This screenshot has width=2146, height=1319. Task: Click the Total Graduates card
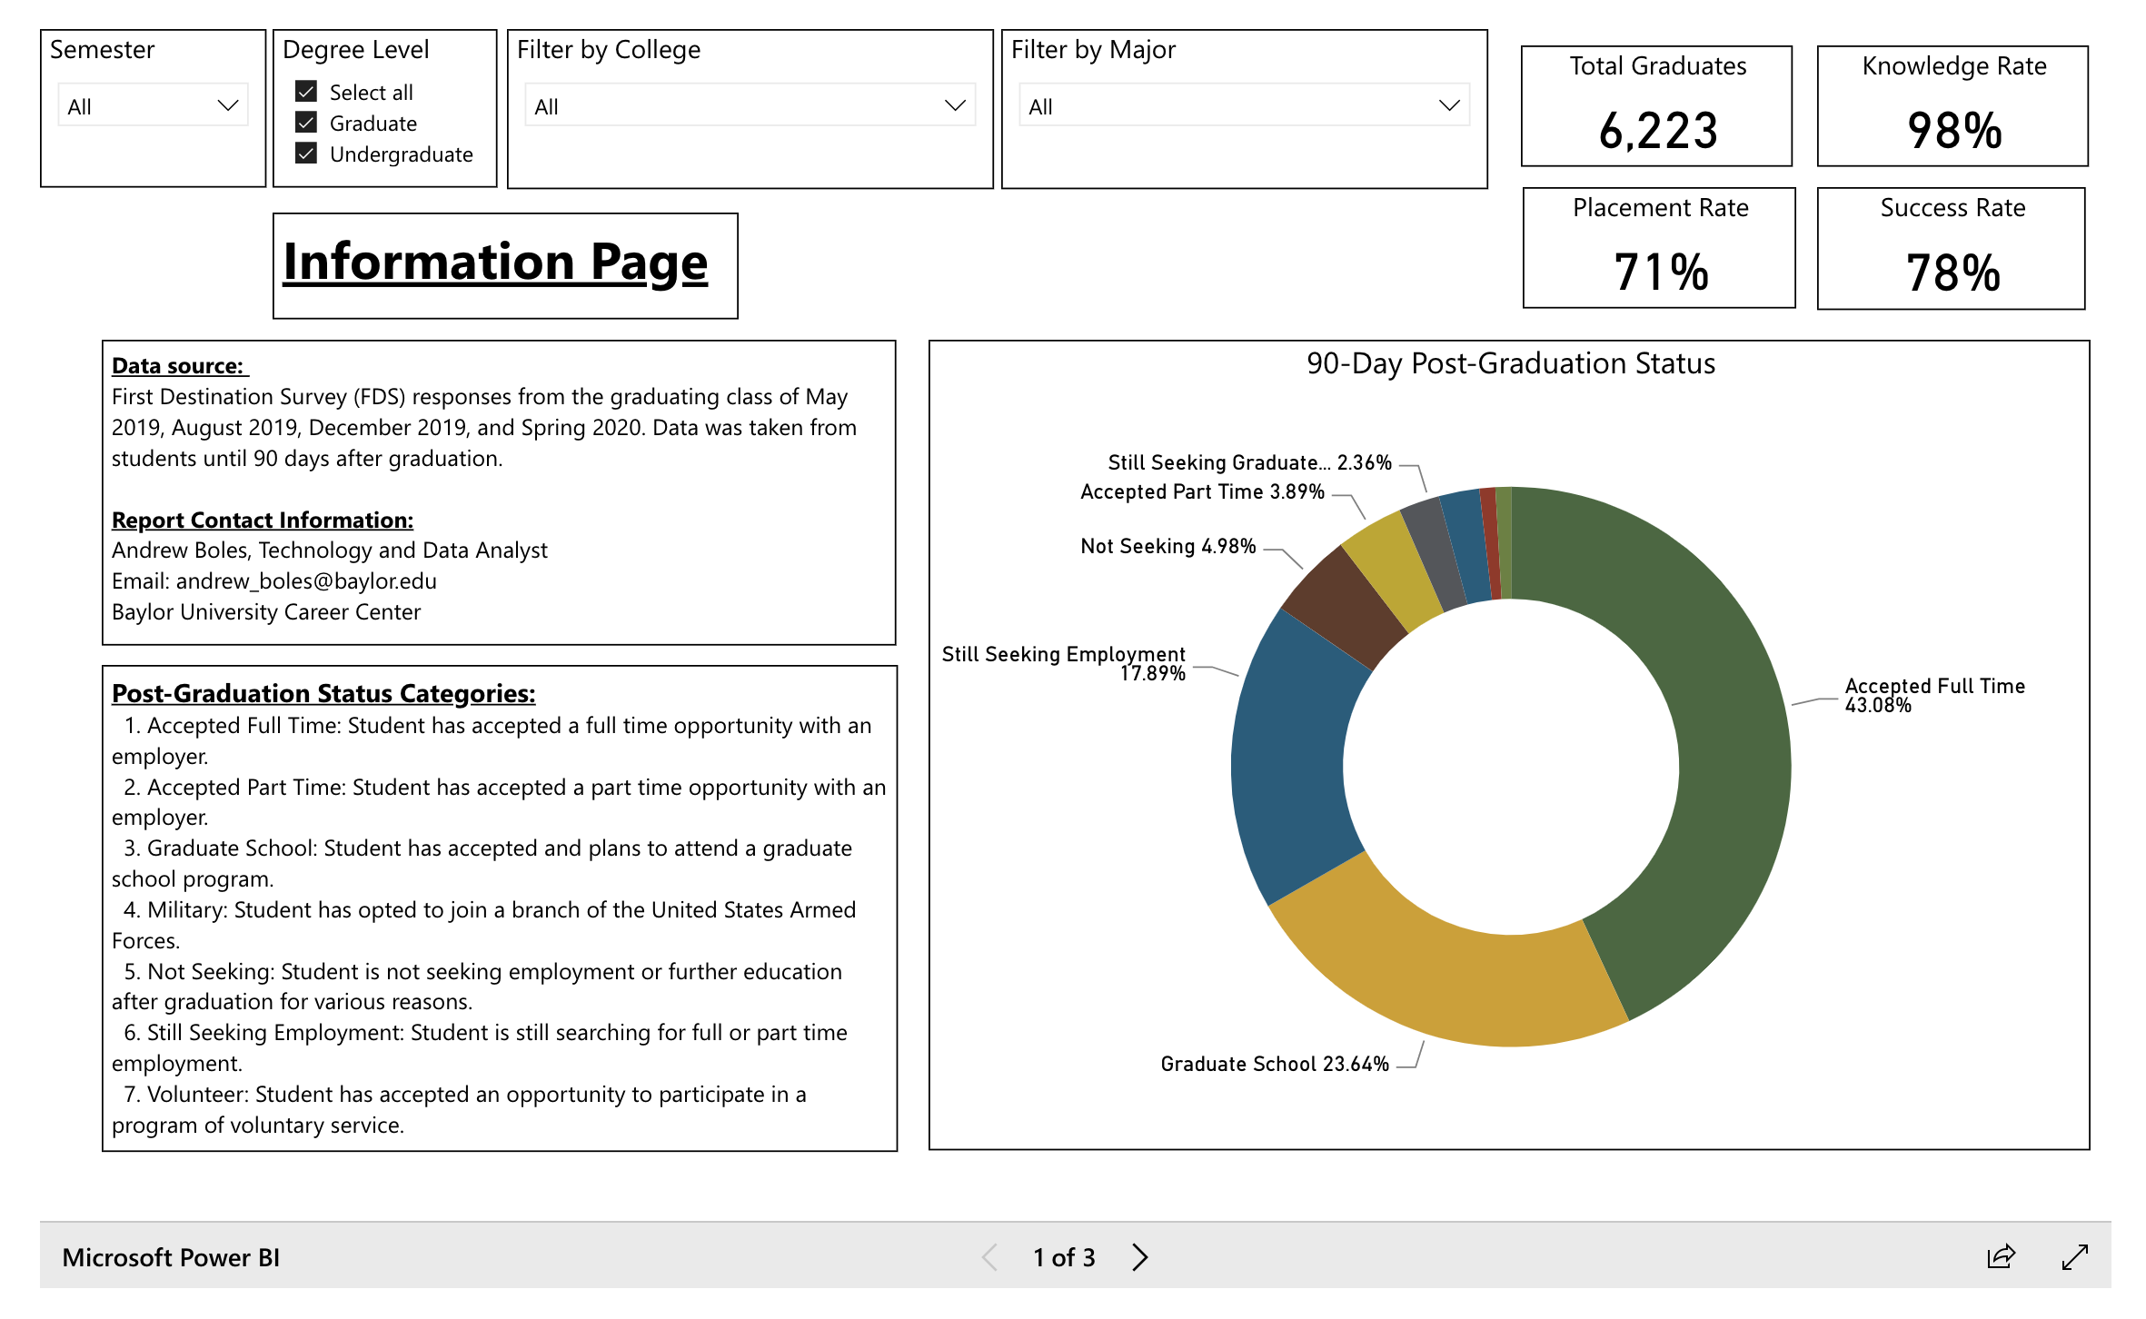pos(1657,106)
